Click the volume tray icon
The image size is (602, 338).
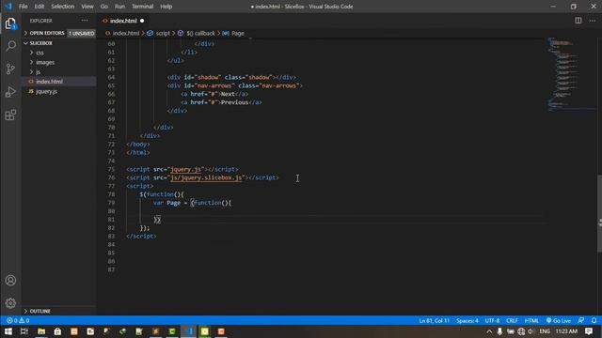tap(531, 331)
